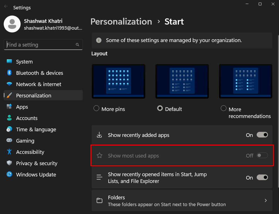Click the Gaming controller icon
Image resolution: width=279 pixels, height=214 pixels.
9,141
